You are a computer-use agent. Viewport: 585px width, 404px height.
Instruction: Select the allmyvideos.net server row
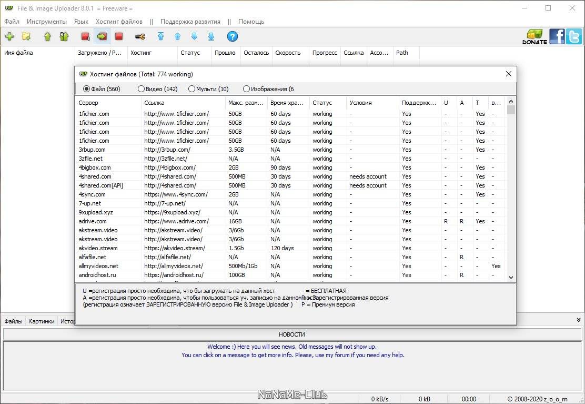point(291,266)
